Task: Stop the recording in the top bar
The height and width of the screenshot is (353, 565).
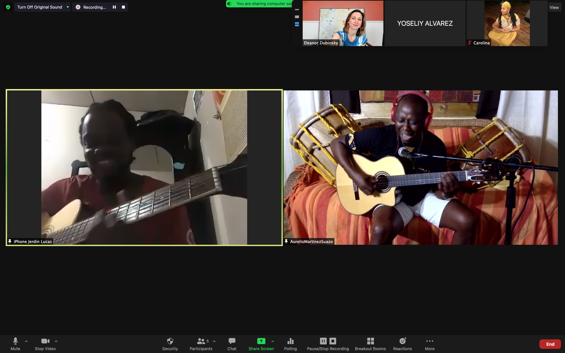Action: pos(123,7)
